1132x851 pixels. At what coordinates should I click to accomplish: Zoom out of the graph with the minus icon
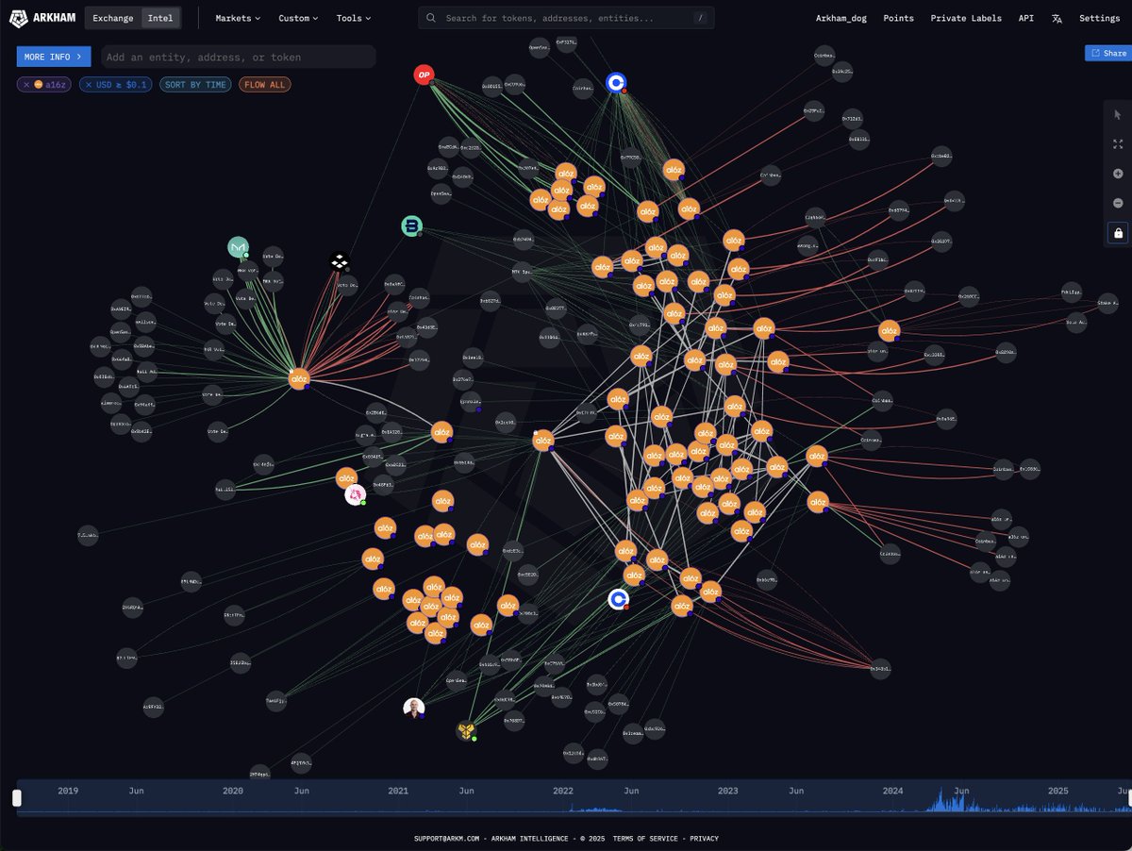point(1118,203)
